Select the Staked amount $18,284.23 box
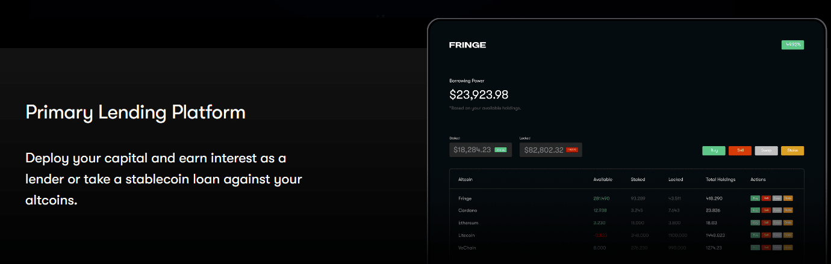The height and width of the screenshot is (264, 831). click(x=481, y=150)
